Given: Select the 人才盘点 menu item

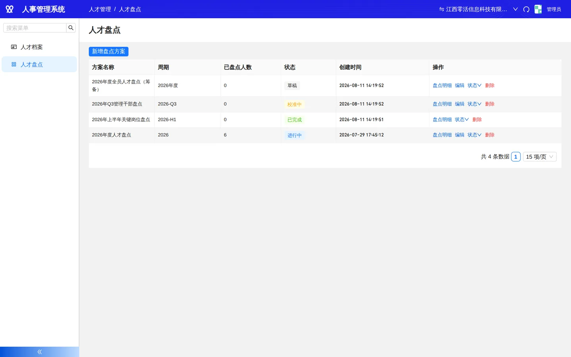Looking at the screenshot, I should pos(39,64).
